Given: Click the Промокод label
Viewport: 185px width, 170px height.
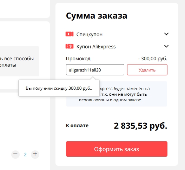Looking at the screenshot, I should 78,59.
